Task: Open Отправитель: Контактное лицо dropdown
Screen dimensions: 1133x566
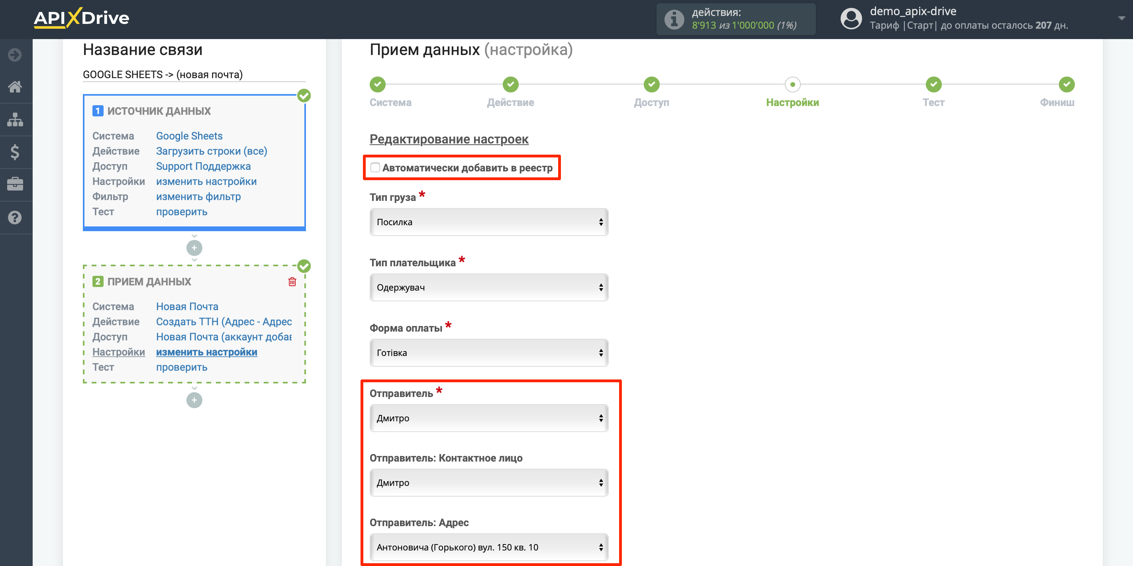Action: point(489,483)
